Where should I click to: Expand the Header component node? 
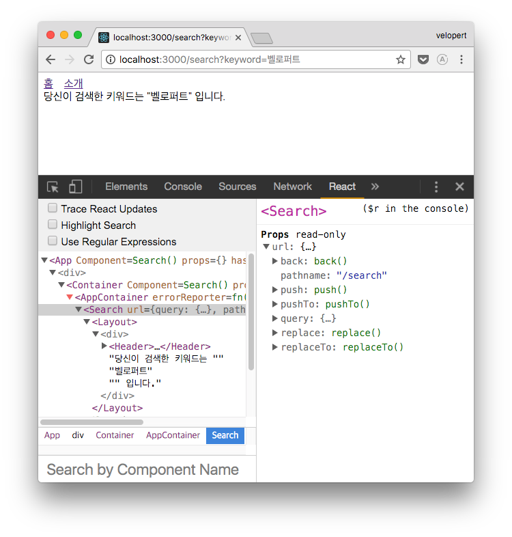pyautogui.click(x=104, y=346)
